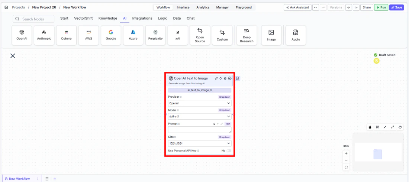Pick the xAI node card
409x182 pixels.
click(x=178, y=35)
